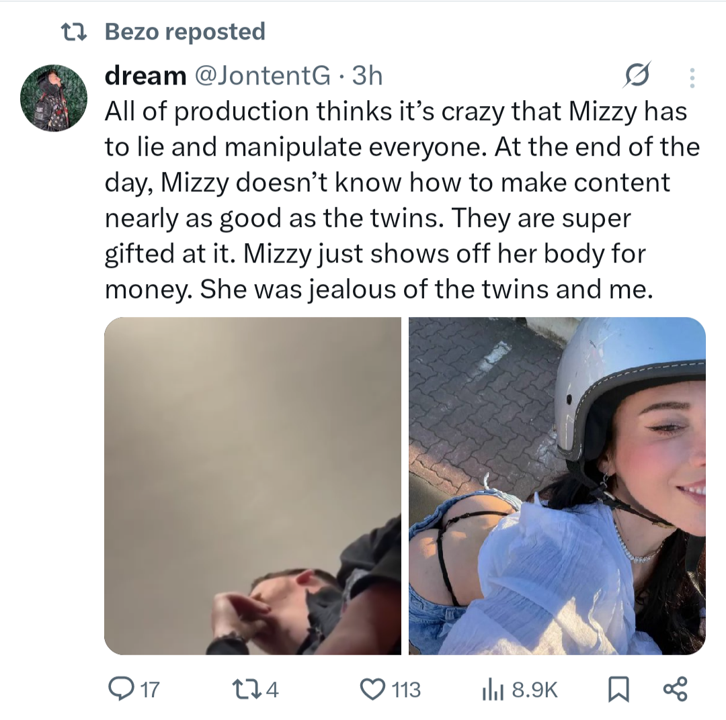
Task: Open the left attached image
Action: tap(252, 486)
